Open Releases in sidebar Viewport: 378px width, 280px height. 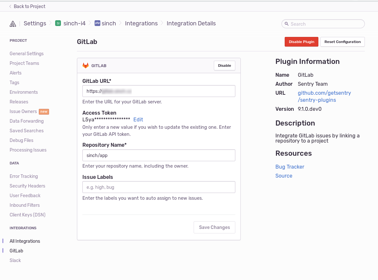[19, 102]
